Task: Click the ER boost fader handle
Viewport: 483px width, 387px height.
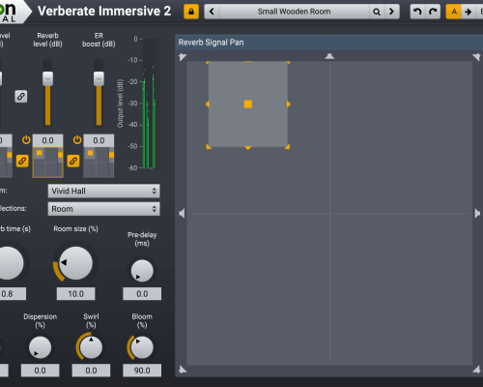Action: 99,78
